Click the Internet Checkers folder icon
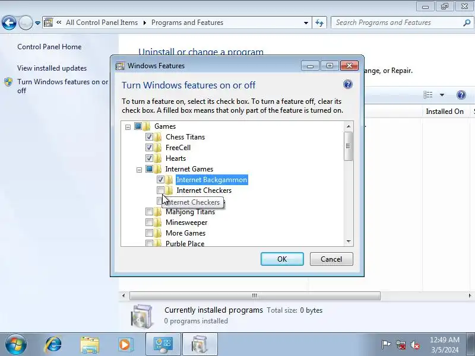 169,190
